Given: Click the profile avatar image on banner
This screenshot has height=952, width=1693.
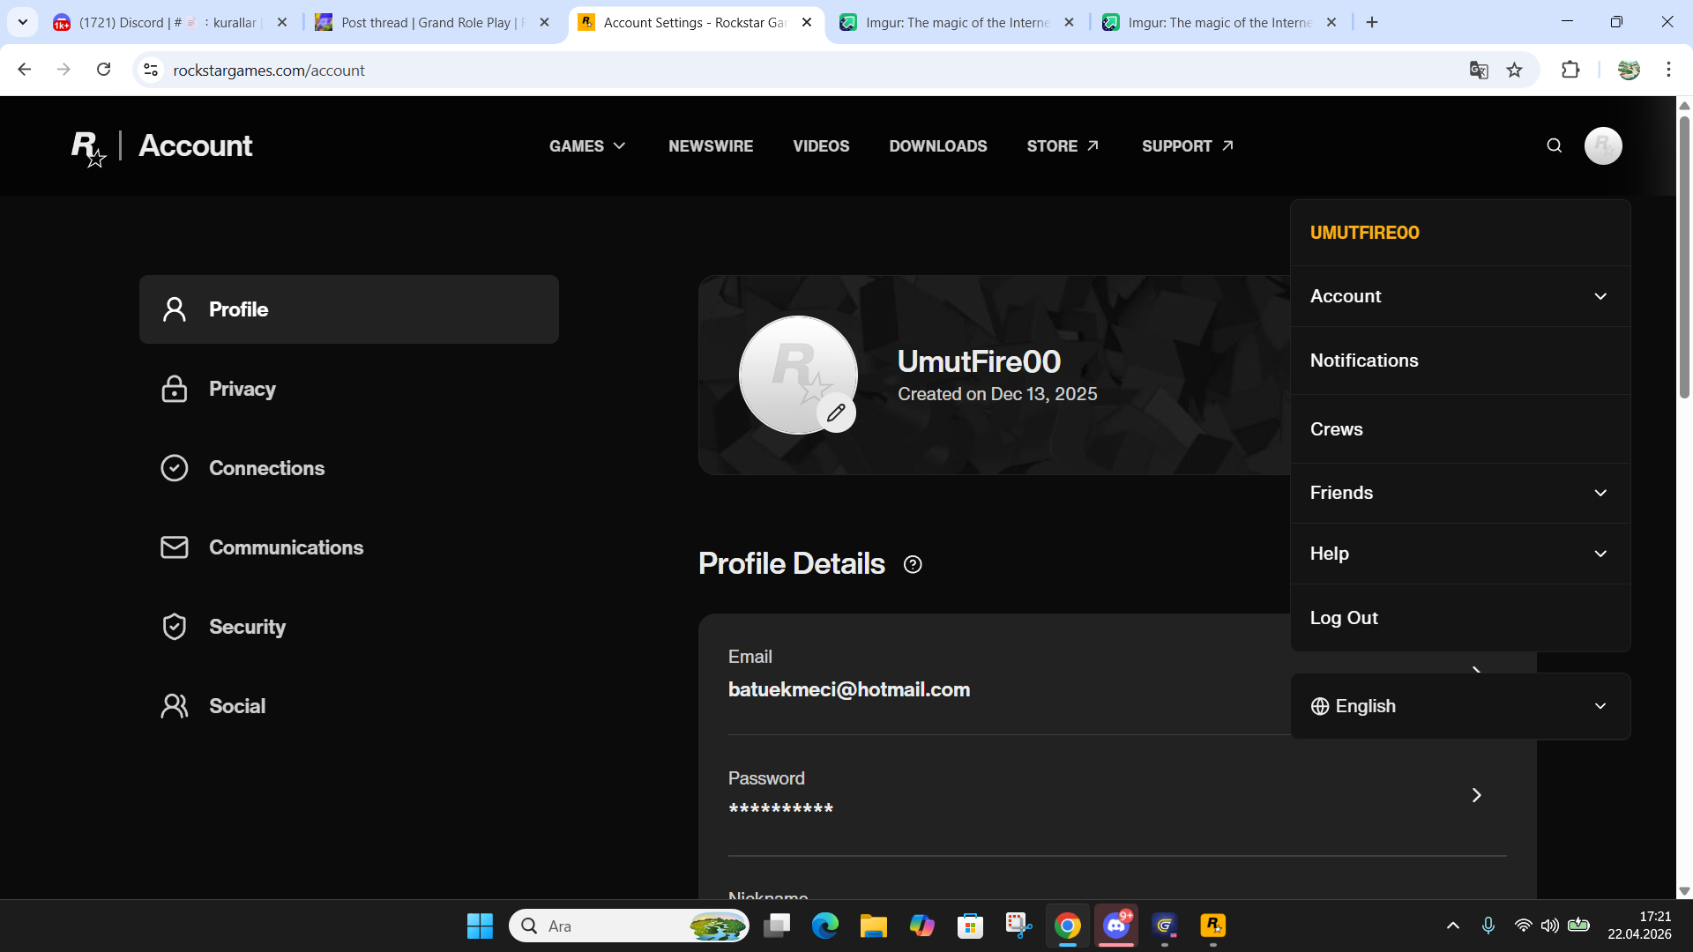Looking at the screenshot, I should tap(798, 375).
